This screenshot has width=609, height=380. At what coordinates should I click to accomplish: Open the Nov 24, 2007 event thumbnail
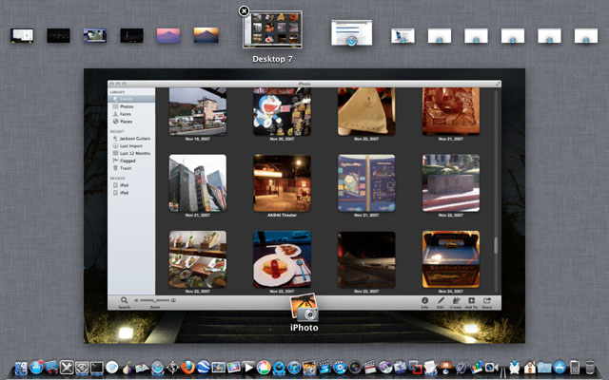click(x=451, y=259)
